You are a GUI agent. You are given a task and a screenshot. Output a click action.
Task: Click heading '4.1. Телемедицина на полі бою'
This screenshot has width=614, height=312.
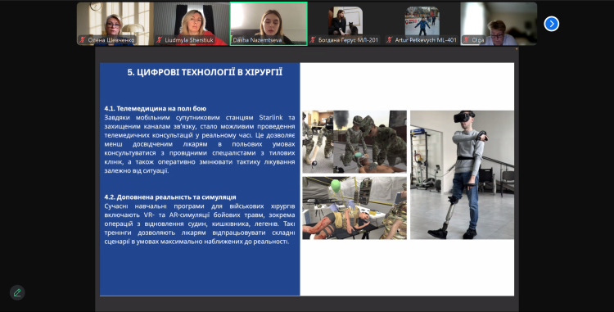point(155,108)
